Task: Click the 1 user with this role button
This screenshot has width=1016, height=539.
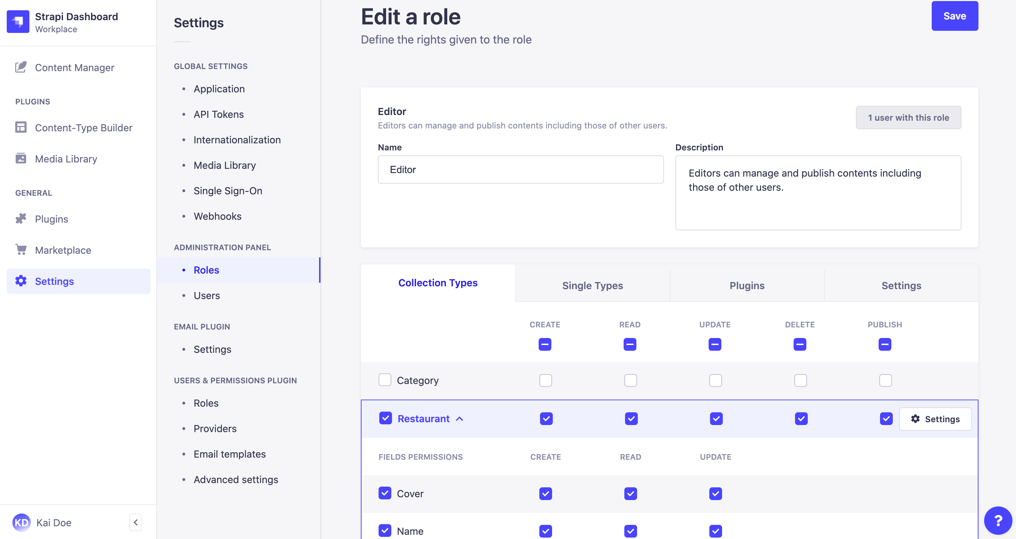Action: point(908,117)
